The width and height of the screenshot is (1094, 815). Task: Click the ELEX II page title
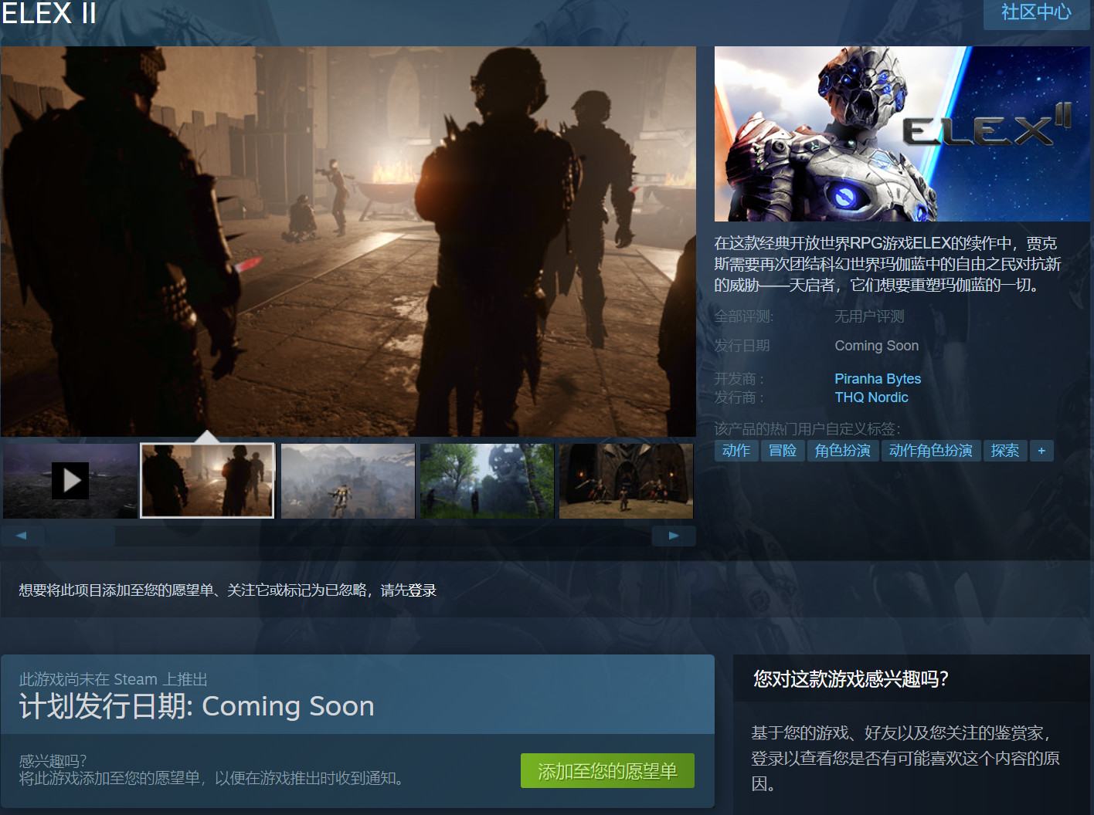[49, 13]
